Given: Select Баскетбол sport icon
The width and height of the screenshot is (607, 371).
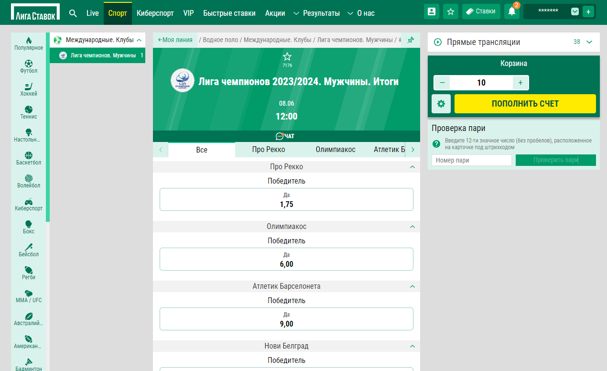Looking at the screenshot, I should (29, 158).
